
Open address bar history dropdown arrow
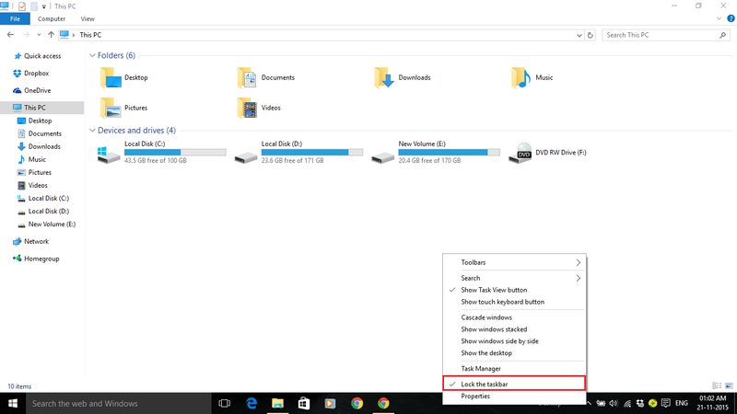[x=579, y=35]
